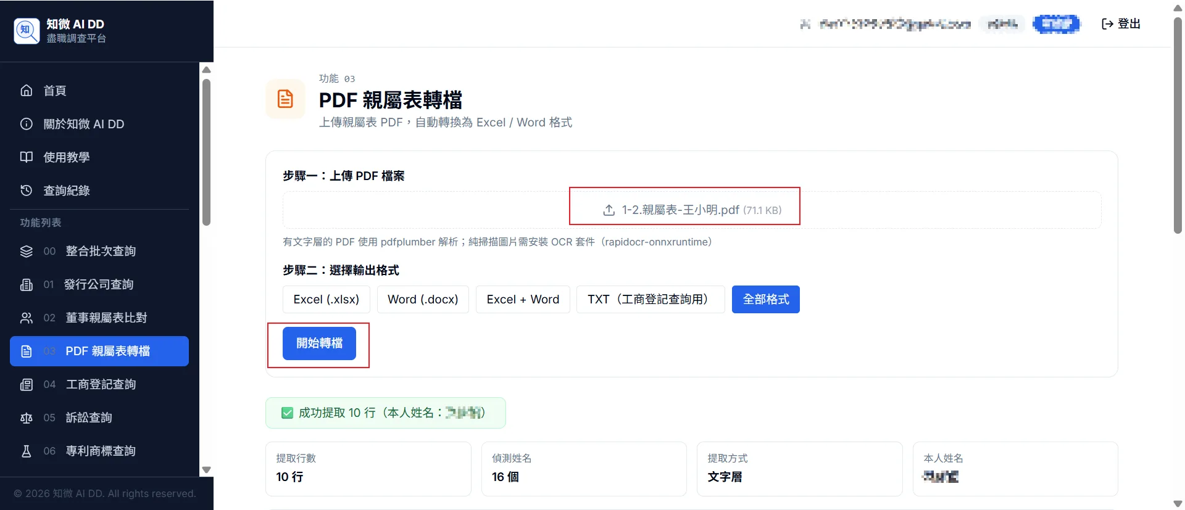This screenshot has width=1185, height=510.
Task: Click the book icon beside 使用教學
Action: pyautogui.click(x=27, y=157)
